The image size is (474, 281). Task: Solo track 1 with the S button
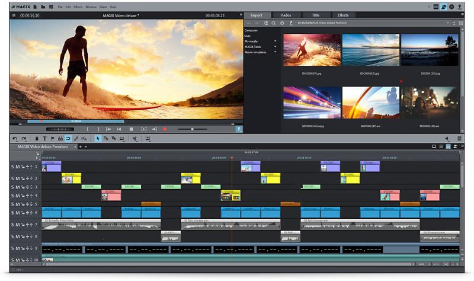(x=13, y=167)
